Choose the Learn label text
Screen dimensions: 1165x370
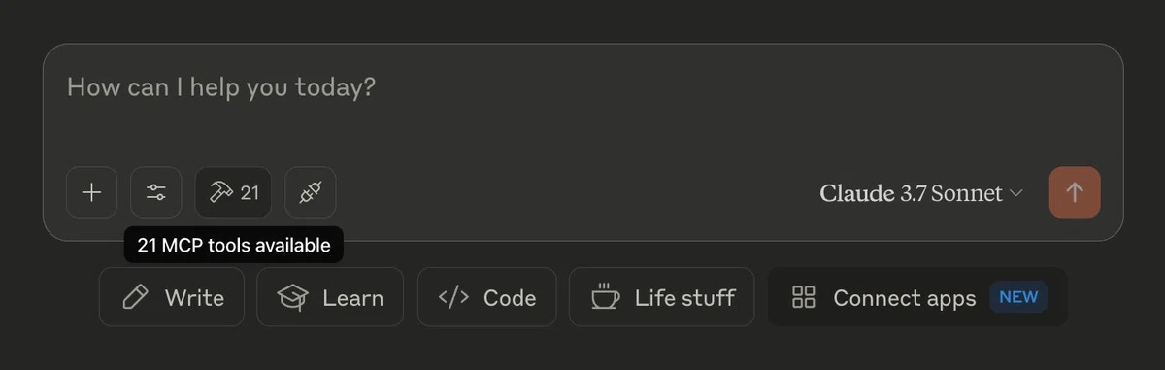pos(353,298)
